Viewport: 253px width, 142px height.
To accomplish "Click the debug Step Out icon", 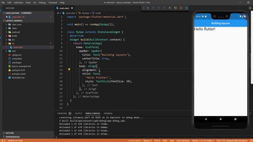I will 164,8.
